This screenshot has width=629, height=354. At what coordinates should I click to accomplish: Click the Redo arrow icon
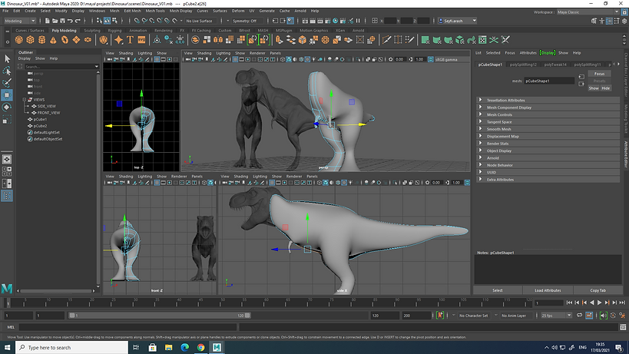[x=78, y=21]
